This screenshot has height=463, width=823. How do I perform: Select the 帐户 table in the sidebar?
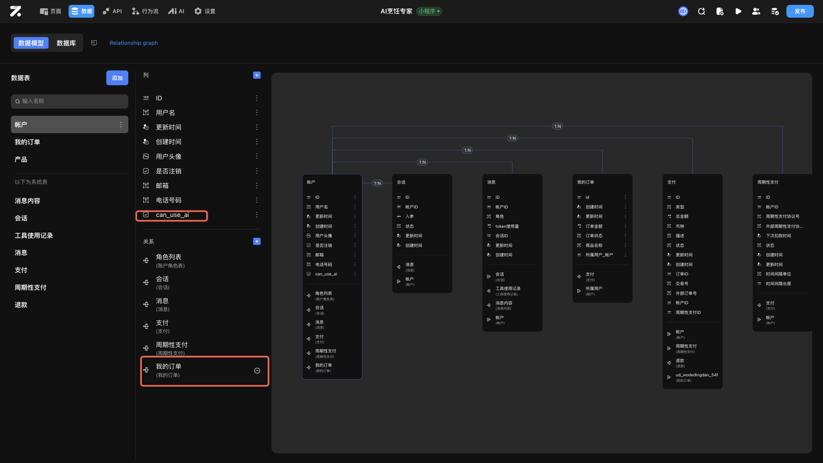tap(69, 125)
